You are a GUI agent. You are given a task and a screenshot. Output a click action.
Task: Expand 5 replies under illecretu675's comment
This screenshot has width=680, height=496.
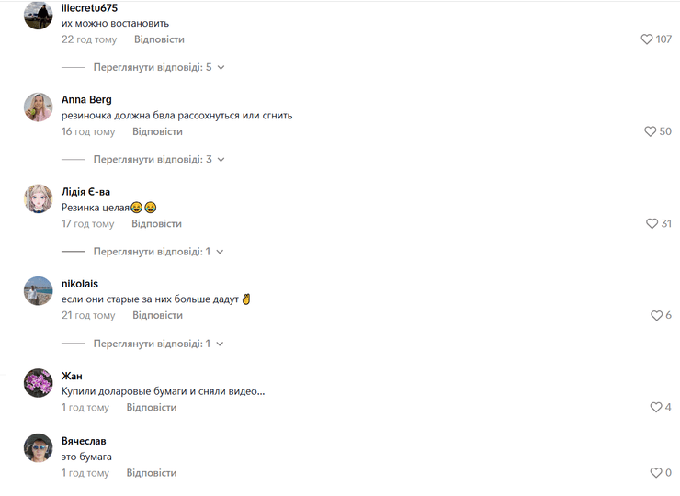[159, 68]
